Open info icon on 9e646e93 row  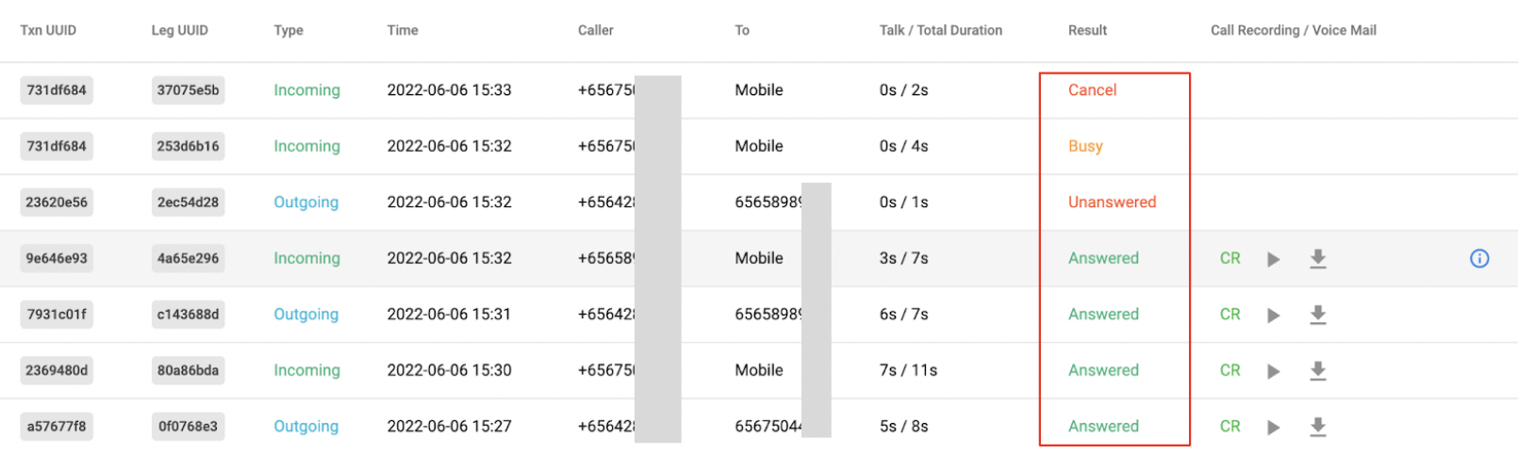coord(1479,258)
